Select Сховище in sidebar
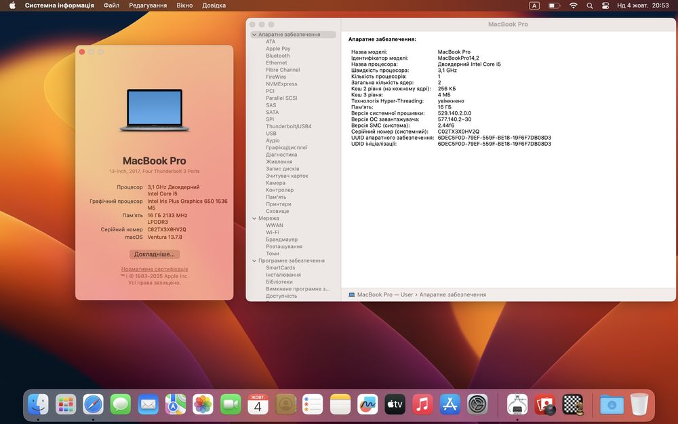678x424 pixels. [277, 211]
